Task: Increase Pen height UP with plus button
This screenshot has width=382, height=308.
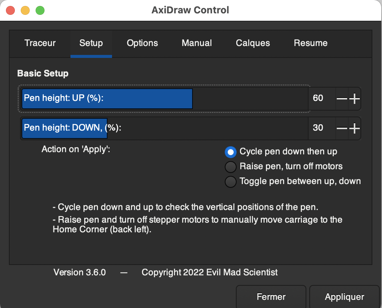Action: 355,98
